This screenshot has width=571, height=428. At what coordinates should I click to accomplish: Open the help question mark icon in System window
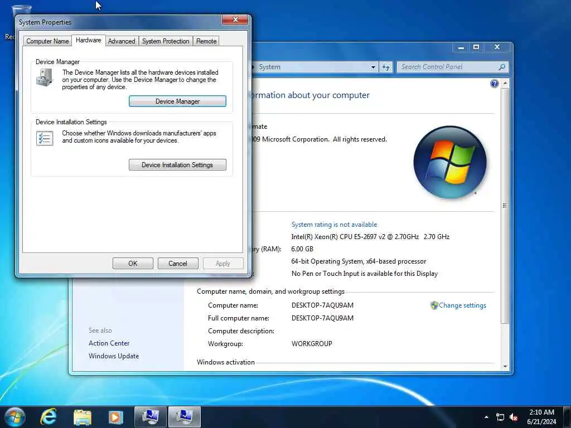[x=494, y=84]
